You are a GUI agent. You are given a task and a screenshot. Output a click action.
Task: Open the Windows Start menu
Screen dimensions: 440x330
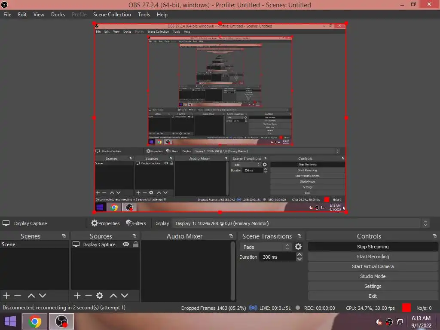[10, 321]
